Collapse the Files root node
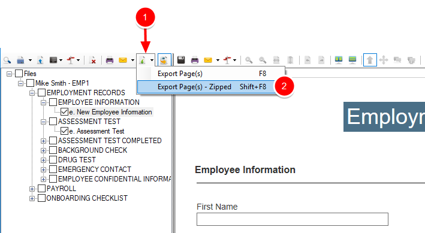Image resolution: width=425 pixels, height=233 pixels. 9,74
